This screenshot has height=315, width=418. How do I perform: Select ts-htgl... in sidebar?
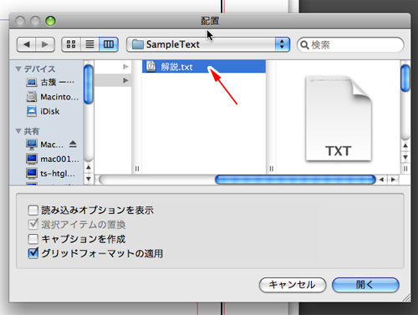click(x=51, y=173)
